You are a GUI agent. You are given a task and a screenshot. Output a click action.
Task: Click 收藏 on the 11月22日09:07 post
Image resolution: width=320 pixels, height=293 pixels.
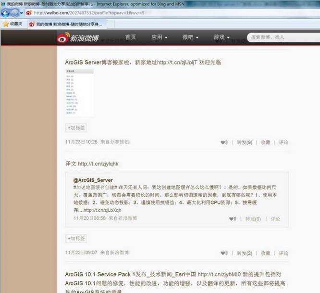[x=266, y=254]
